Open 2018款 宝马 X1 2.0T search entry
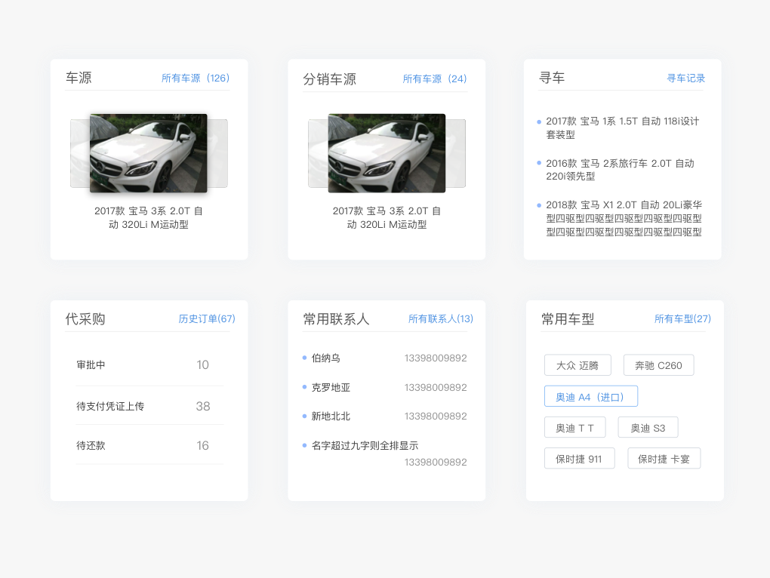 (x=624, y=218)
